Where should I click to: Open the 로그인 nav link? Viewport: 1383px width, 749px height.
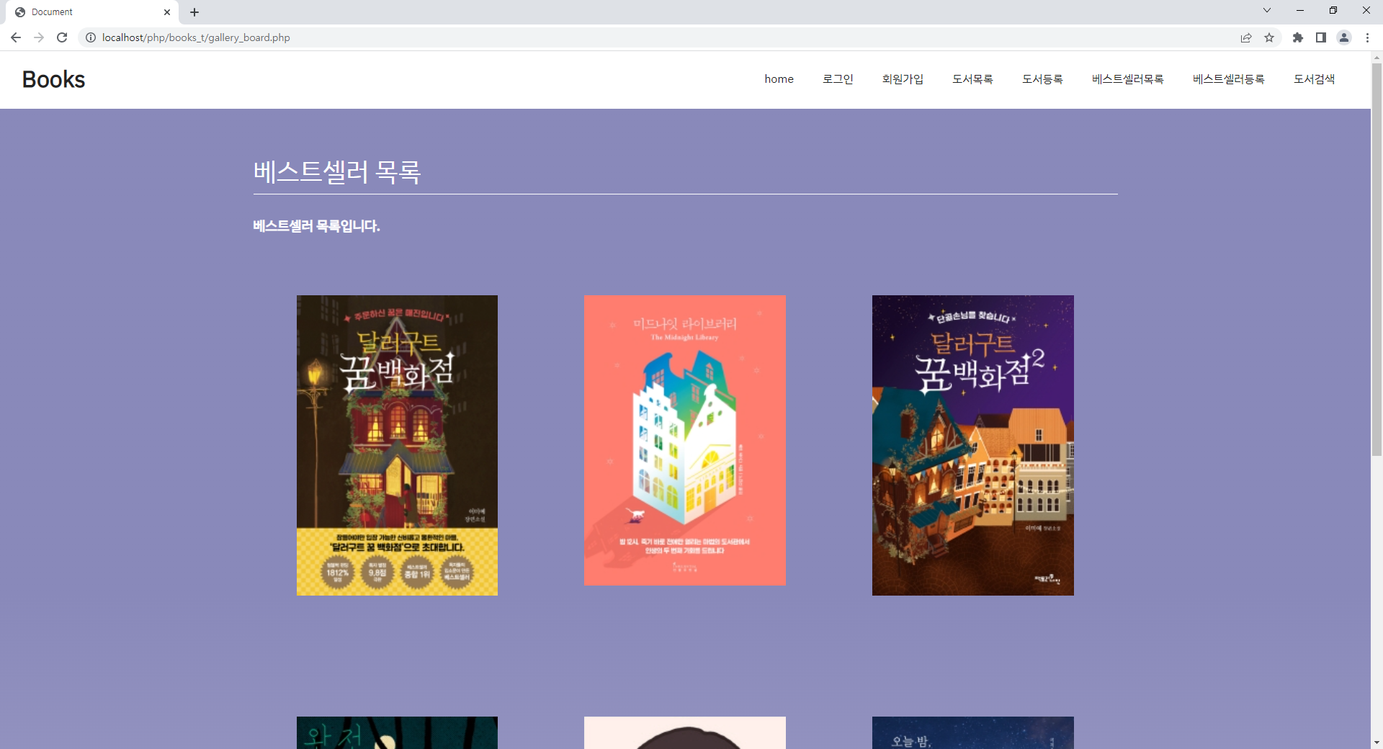(x=838, y=79)
